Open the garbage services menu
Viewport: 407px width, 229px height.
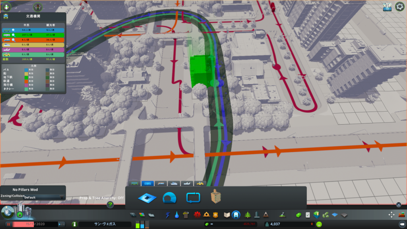tap(186, 215)
